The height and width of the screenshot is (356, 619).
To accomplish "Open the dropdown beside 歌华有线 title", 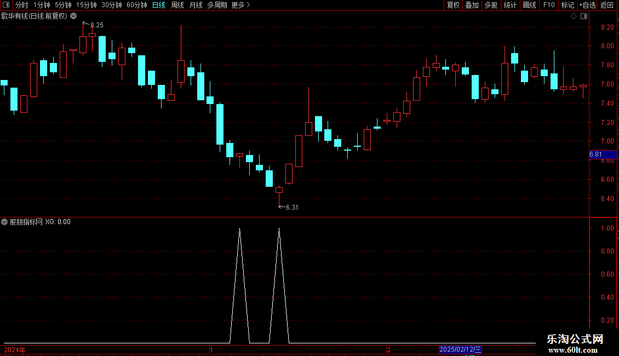I will coord(73,16).
